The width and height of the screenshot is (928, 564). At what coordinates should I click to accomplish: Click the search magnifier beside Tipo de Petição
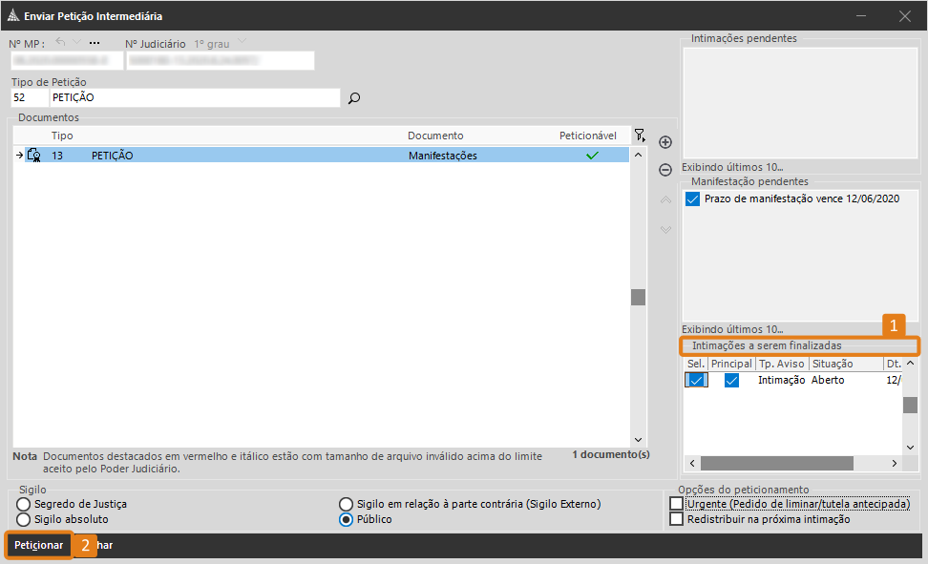(x=354, y=98)
